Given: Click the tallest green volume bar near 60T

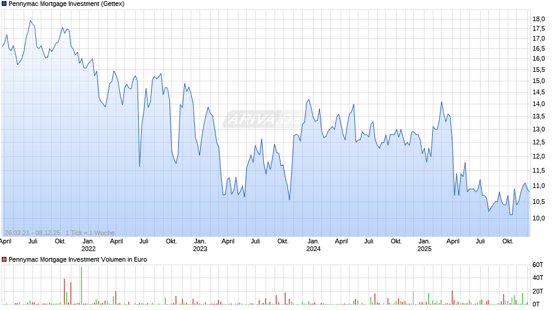Looking at the screenshot, I should pos(81,286).
